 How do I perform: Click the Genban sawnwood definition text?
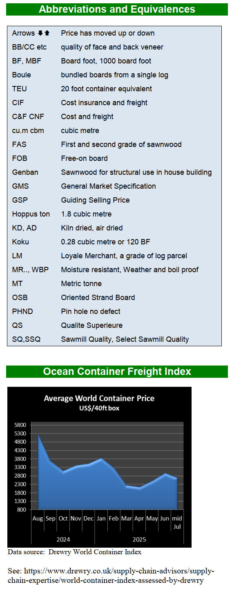tap(136, 172)
